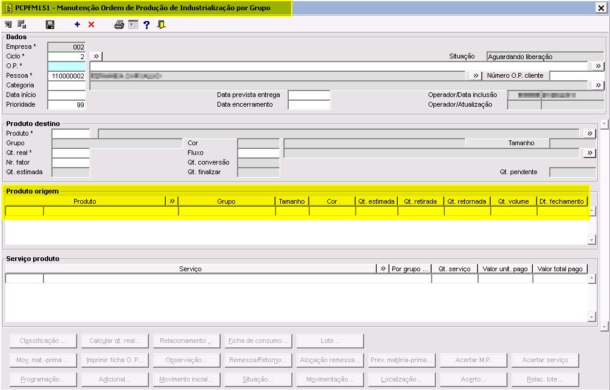Open the calendar grid toolbar icon
Viewport: 610px width, 390px height.
pyautogui.click(x=133, y=25)
